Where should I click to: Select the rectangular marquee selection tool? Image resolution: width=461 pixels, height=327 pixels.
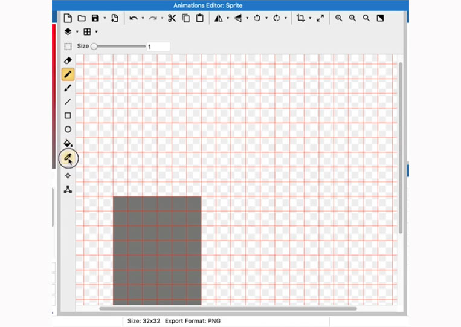coord(68,47)
